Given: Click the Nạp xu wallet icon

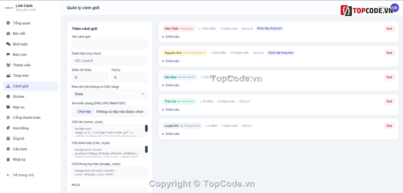Looking at the screenshot, I should pyautogui.click(x=8, y=107).
